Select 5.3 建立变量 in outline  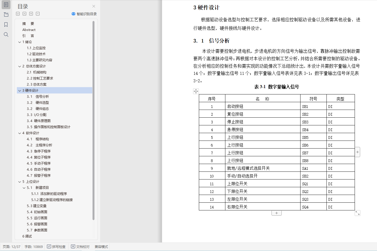click(x=37, y=206)
